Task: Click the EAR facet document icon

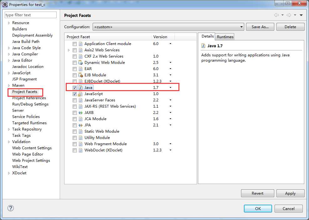Action: click(80, 69)
